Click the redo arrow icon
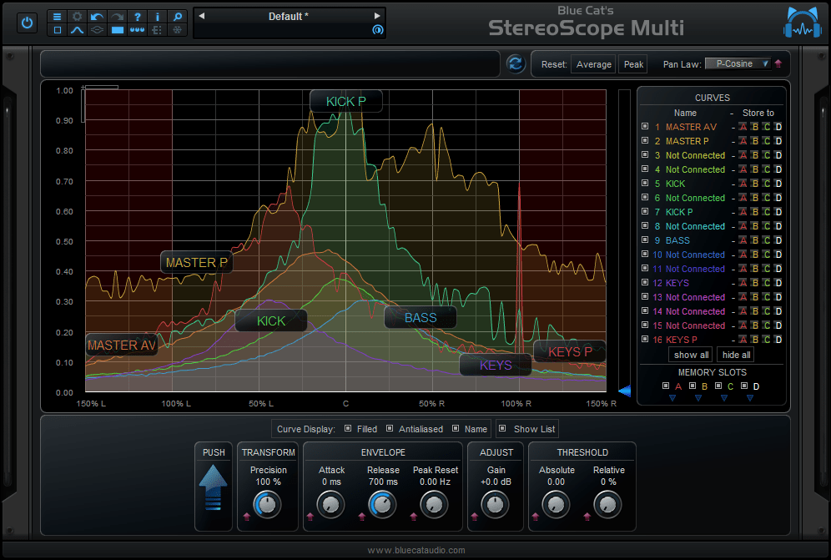This screenshot has width=831, height=560. pos(116,17)
